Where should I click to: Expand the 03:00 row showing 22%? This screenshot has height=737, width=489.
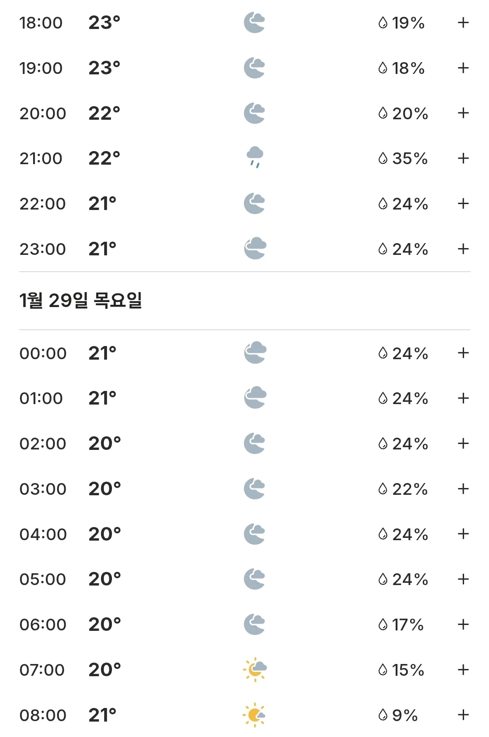(463, 488)
